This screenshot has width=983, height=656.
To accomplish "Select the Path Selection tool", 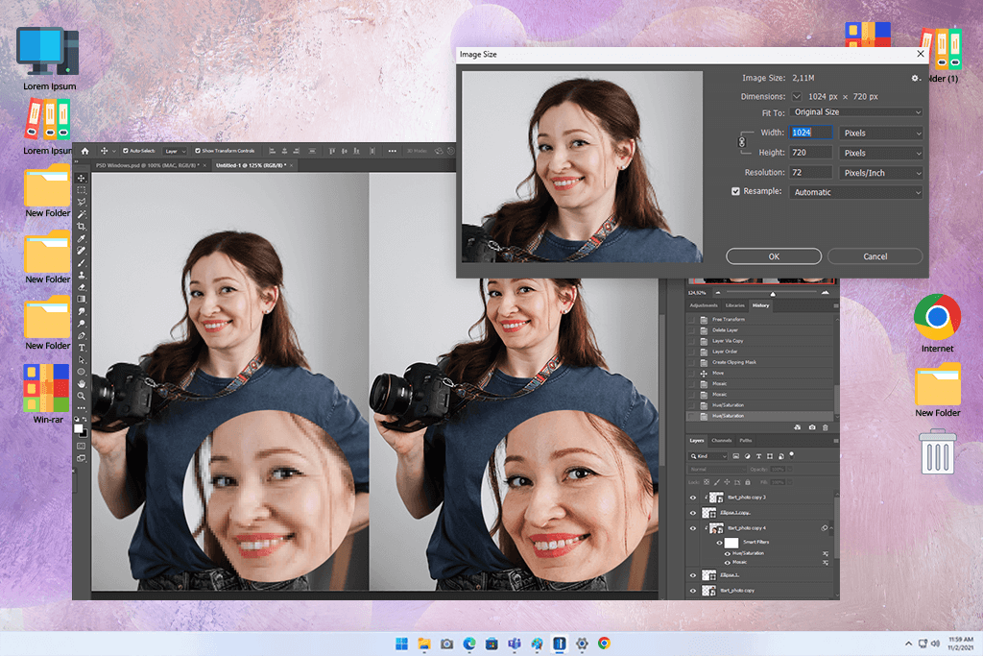I will tap(81, 360).
